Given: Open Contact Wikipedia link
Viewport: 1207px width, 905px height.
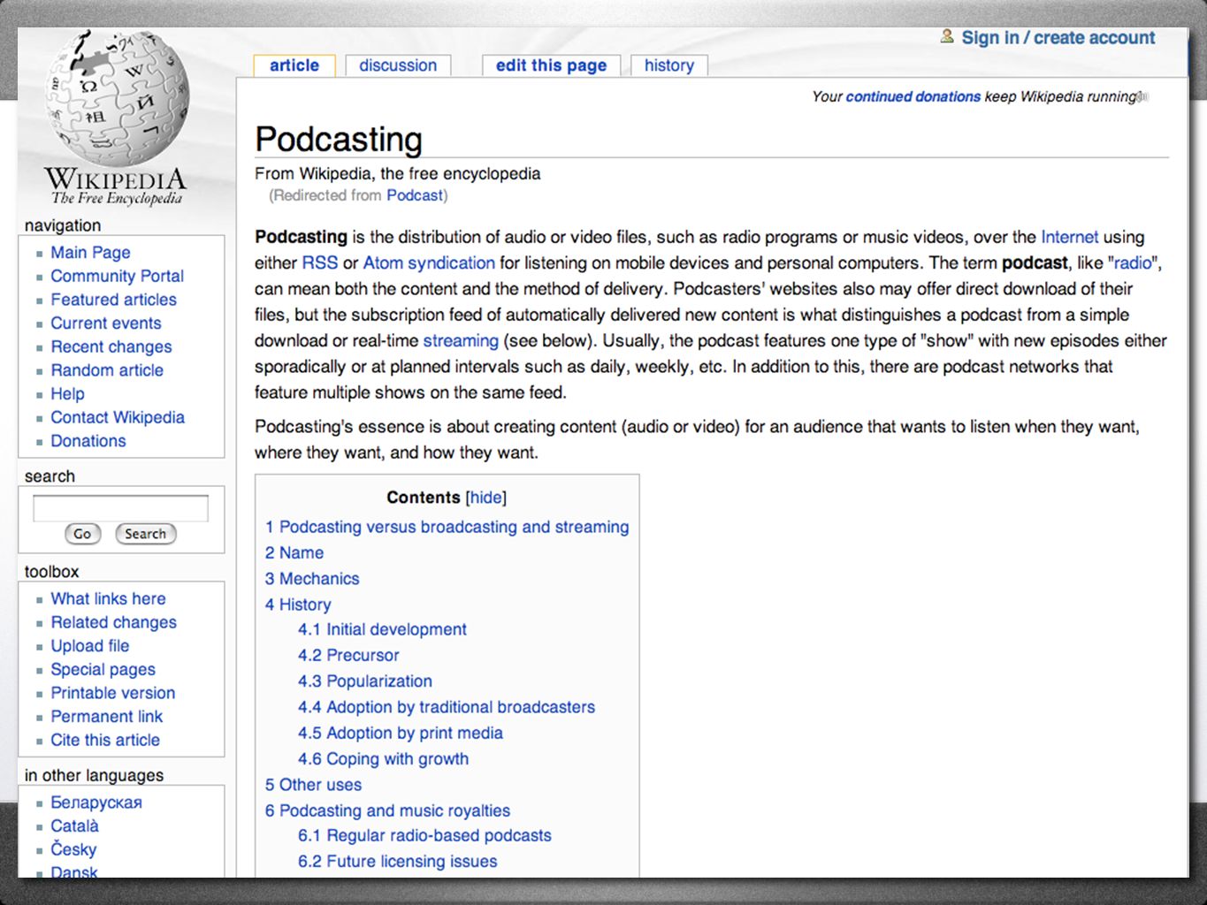Looking at the screenshot, I should coord(118,417).
